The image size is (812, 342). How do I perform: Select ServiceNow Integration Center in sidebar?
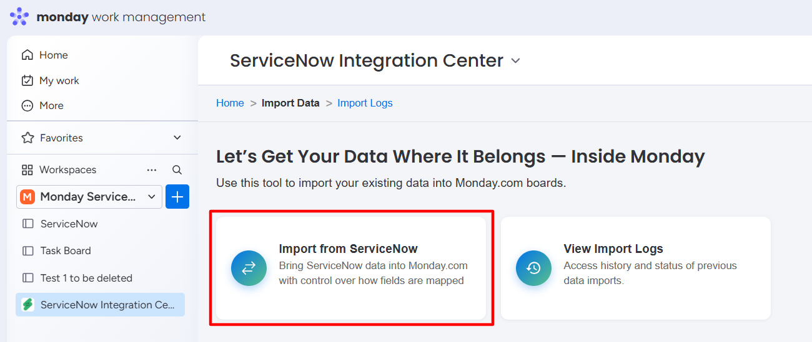click(x=101, y=305)
